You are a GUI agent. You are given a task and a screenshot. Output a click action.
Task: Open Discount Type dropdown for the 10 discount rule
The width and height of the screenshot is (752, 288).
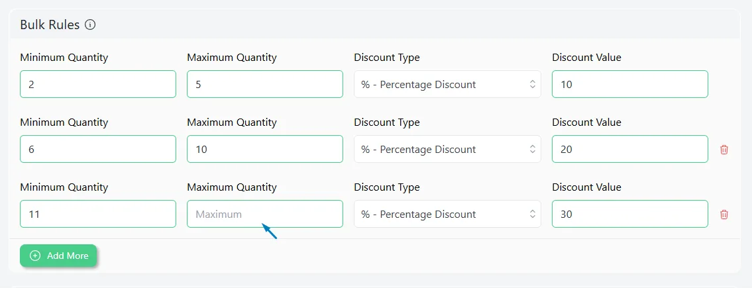[447, 84]
